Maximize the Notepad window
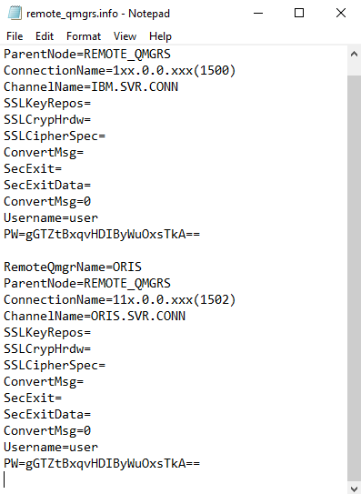The height and width of the screenshot is (494, 361). [299, 14]
